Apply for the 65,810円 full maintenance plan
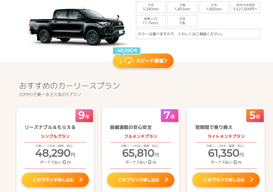Viewport: 273px width, 192px height. point(139,180)
